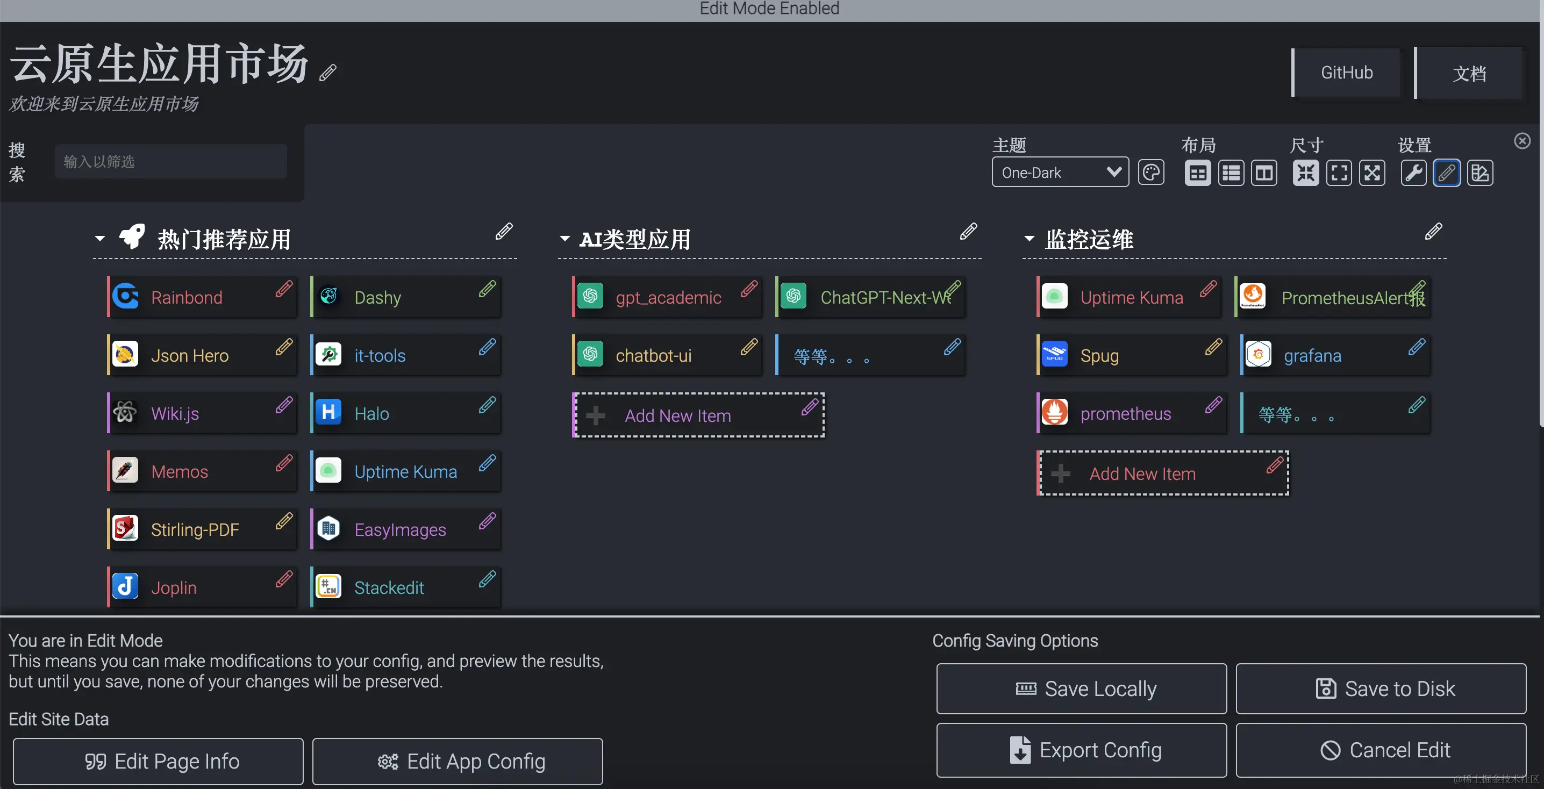Edit the it-tools item
This screenshot has width=1544, height=789.
click(x=488, y=347)
